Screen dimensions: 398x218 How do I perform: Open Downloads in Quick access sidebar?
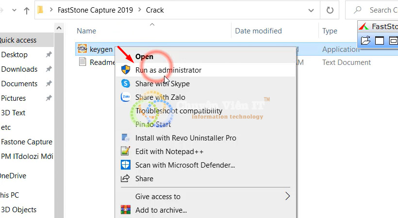coord(19,69)
